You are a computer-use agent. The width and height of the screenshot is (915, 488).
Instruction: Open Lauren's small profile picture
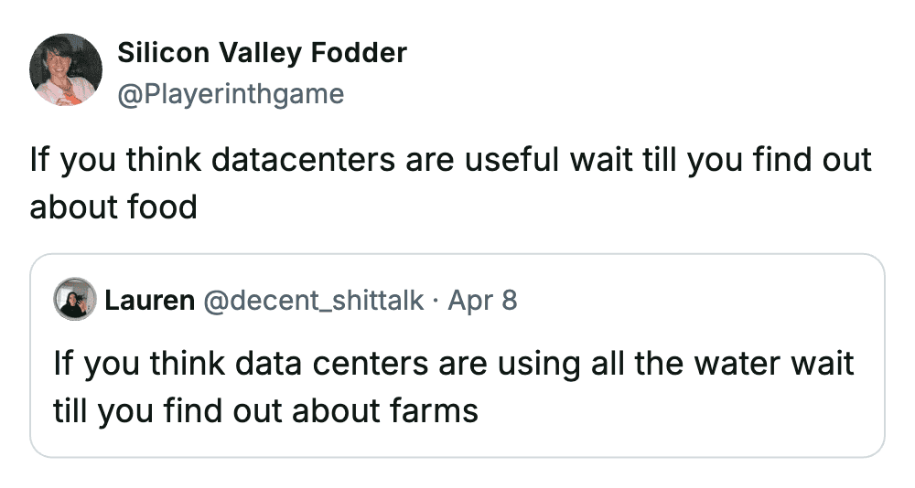click(x=75, y=299)
